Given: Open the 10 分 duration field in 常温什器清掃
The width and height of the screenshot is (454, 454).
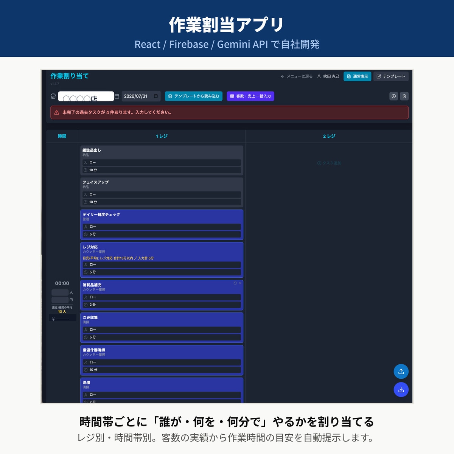Looking at the screenshot, I should 162,370.
